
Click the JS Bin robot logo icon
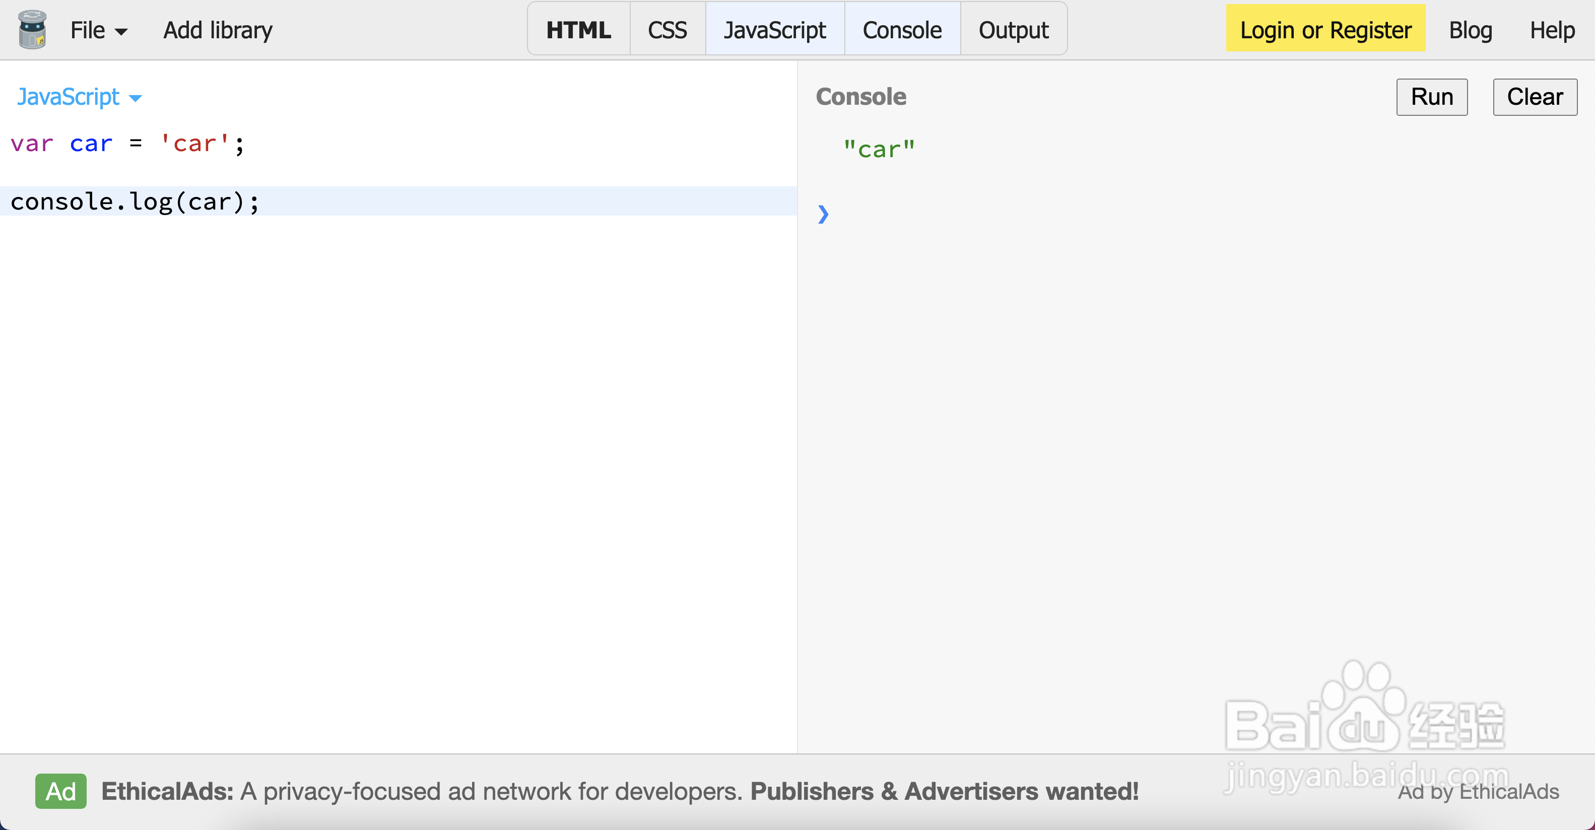pos(32,29)
